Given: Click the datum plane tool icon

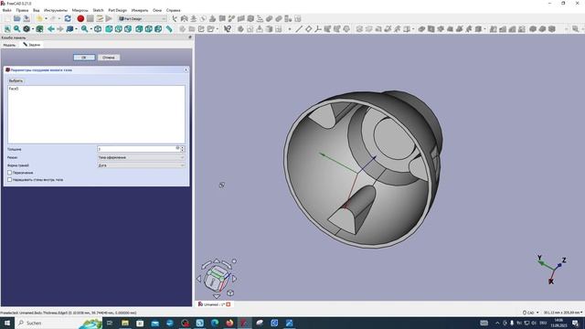Looking at the screenshot, I should coord(309,29).
